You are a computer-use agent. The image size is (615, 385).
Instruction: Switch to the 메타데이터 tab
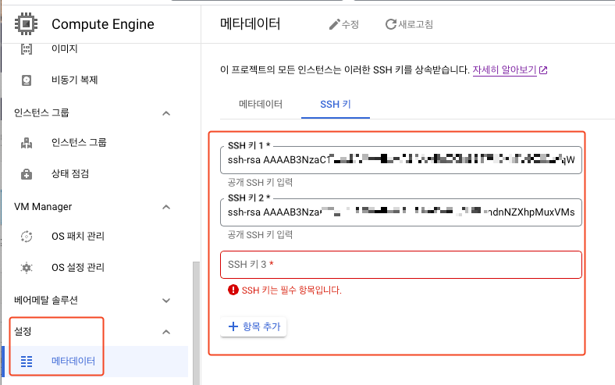(x=261, y=105)
